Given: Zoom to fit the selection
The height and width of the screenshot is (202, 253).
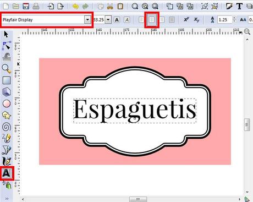Looking at the screenshot, I should click(135, 6).
